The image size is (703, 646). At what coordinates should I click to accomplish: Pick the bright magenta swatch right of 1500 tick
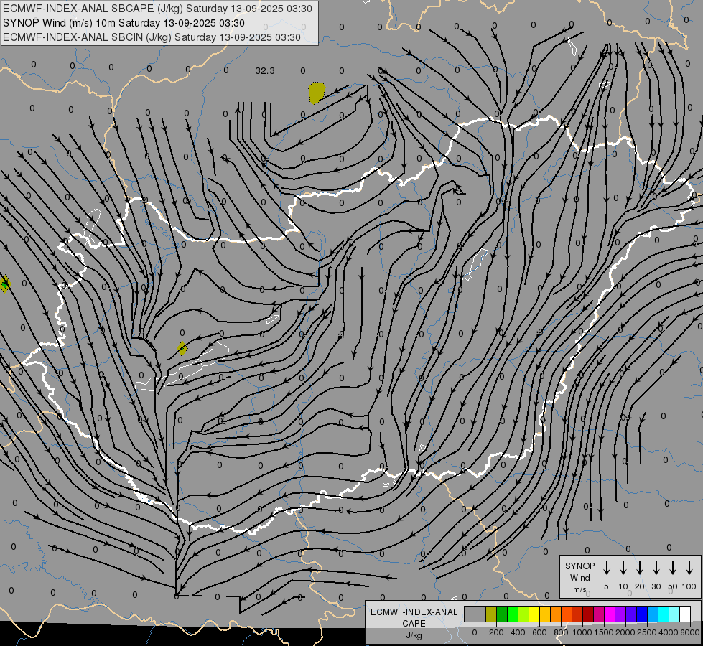[610, 614]
